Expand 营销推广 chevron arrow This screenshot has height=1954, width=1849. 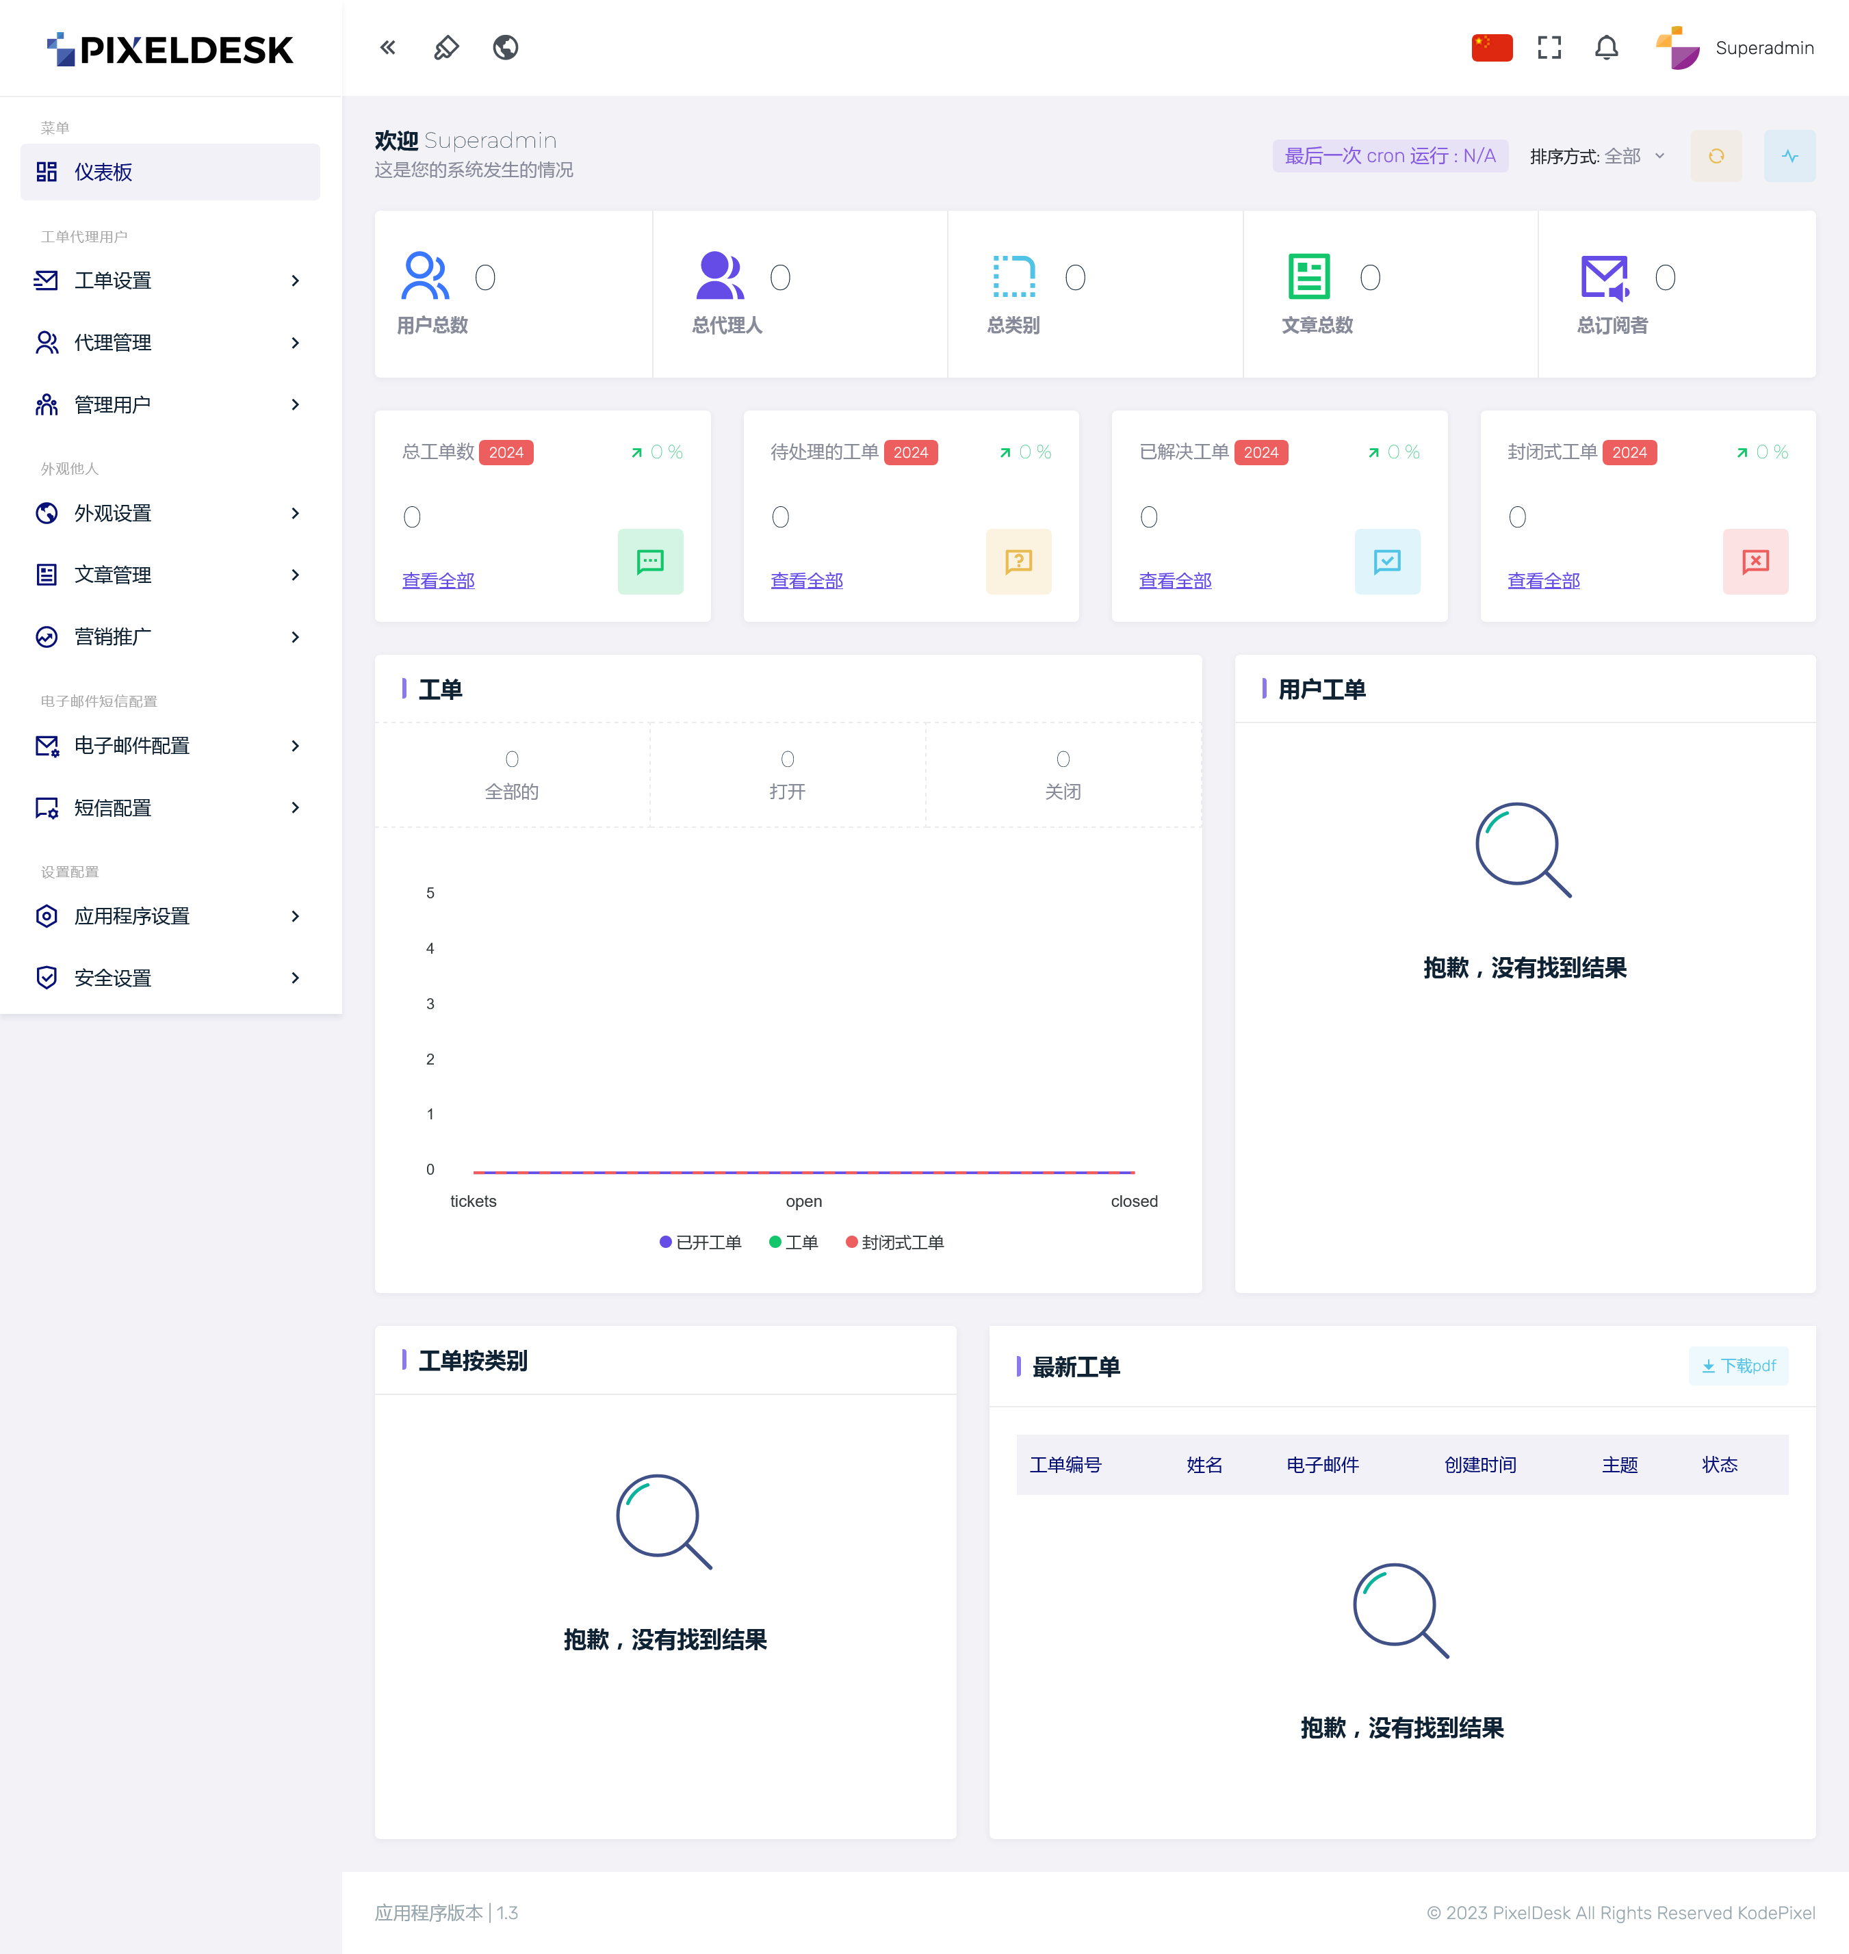295,638
